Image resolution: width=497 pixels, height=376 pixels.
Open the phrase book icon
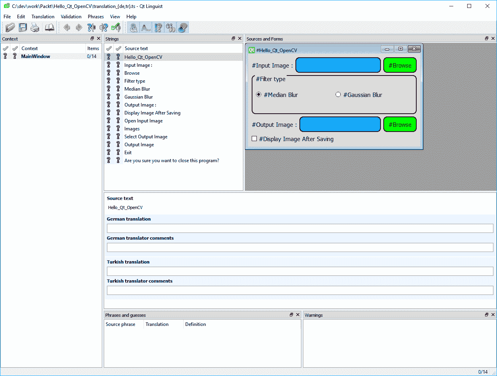(49, 27)
